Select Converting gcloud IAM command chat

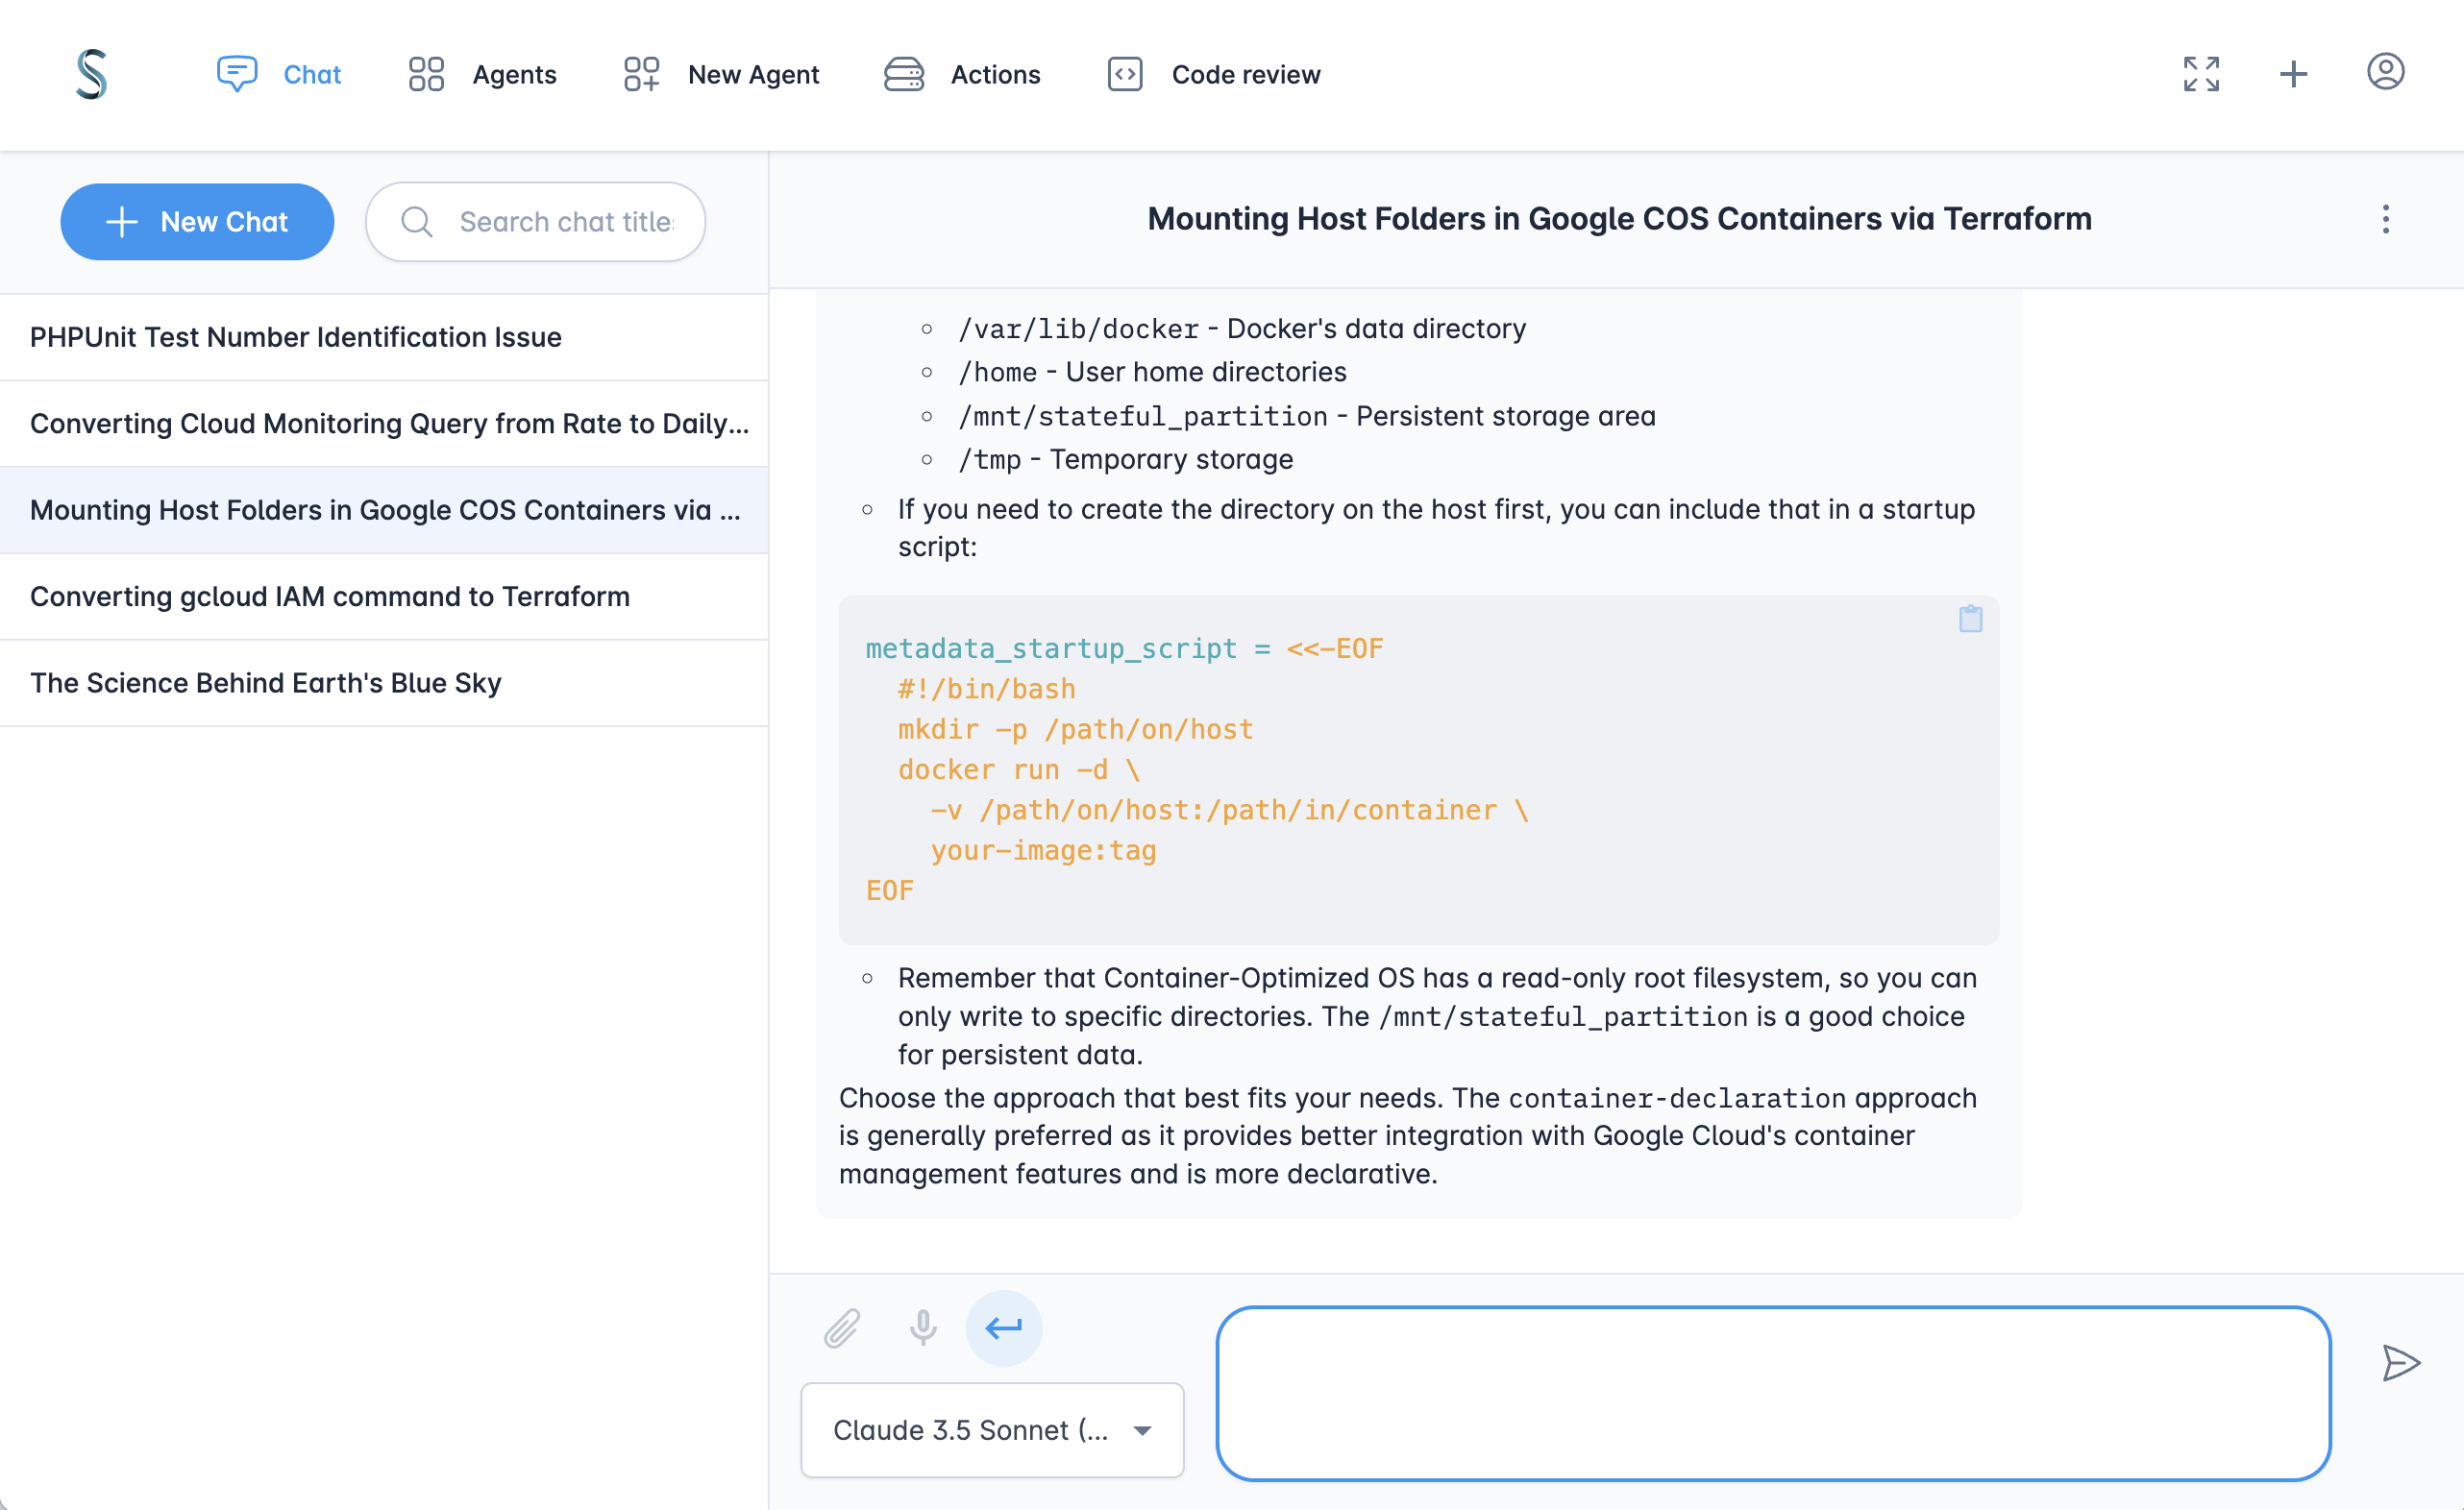[x=329, y=595]
